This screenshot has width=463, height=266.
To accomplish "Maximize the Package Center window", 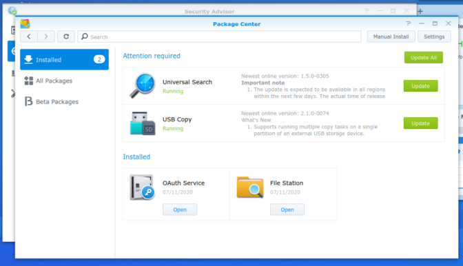I will pyautogui.click(x=435, y=23).
